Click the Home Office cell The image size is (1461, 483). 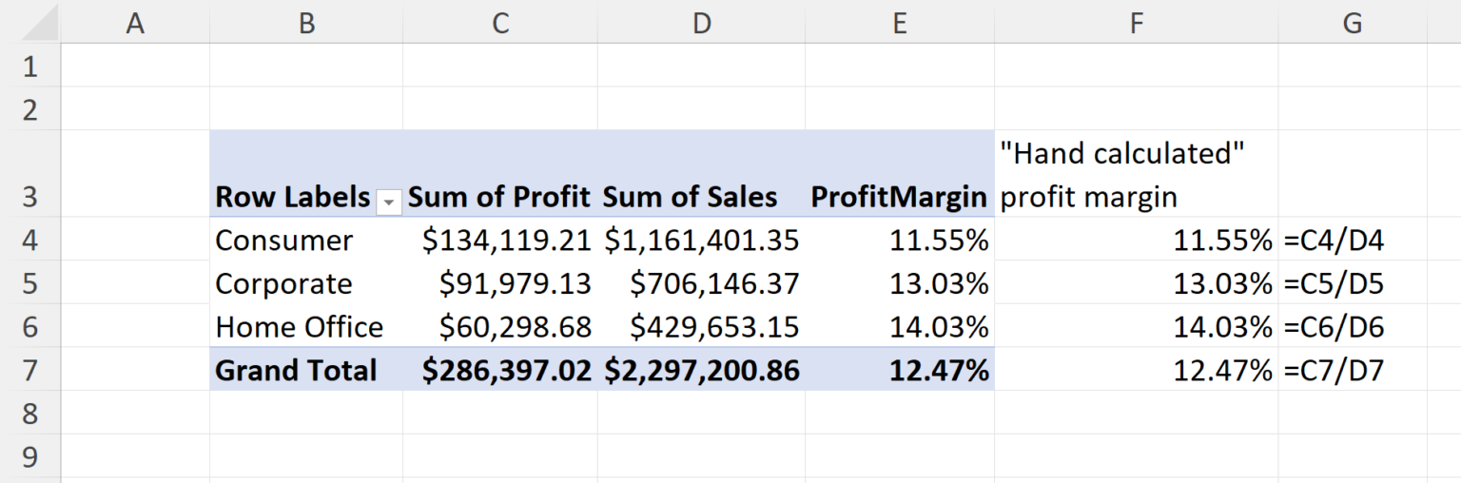[299, 327]
